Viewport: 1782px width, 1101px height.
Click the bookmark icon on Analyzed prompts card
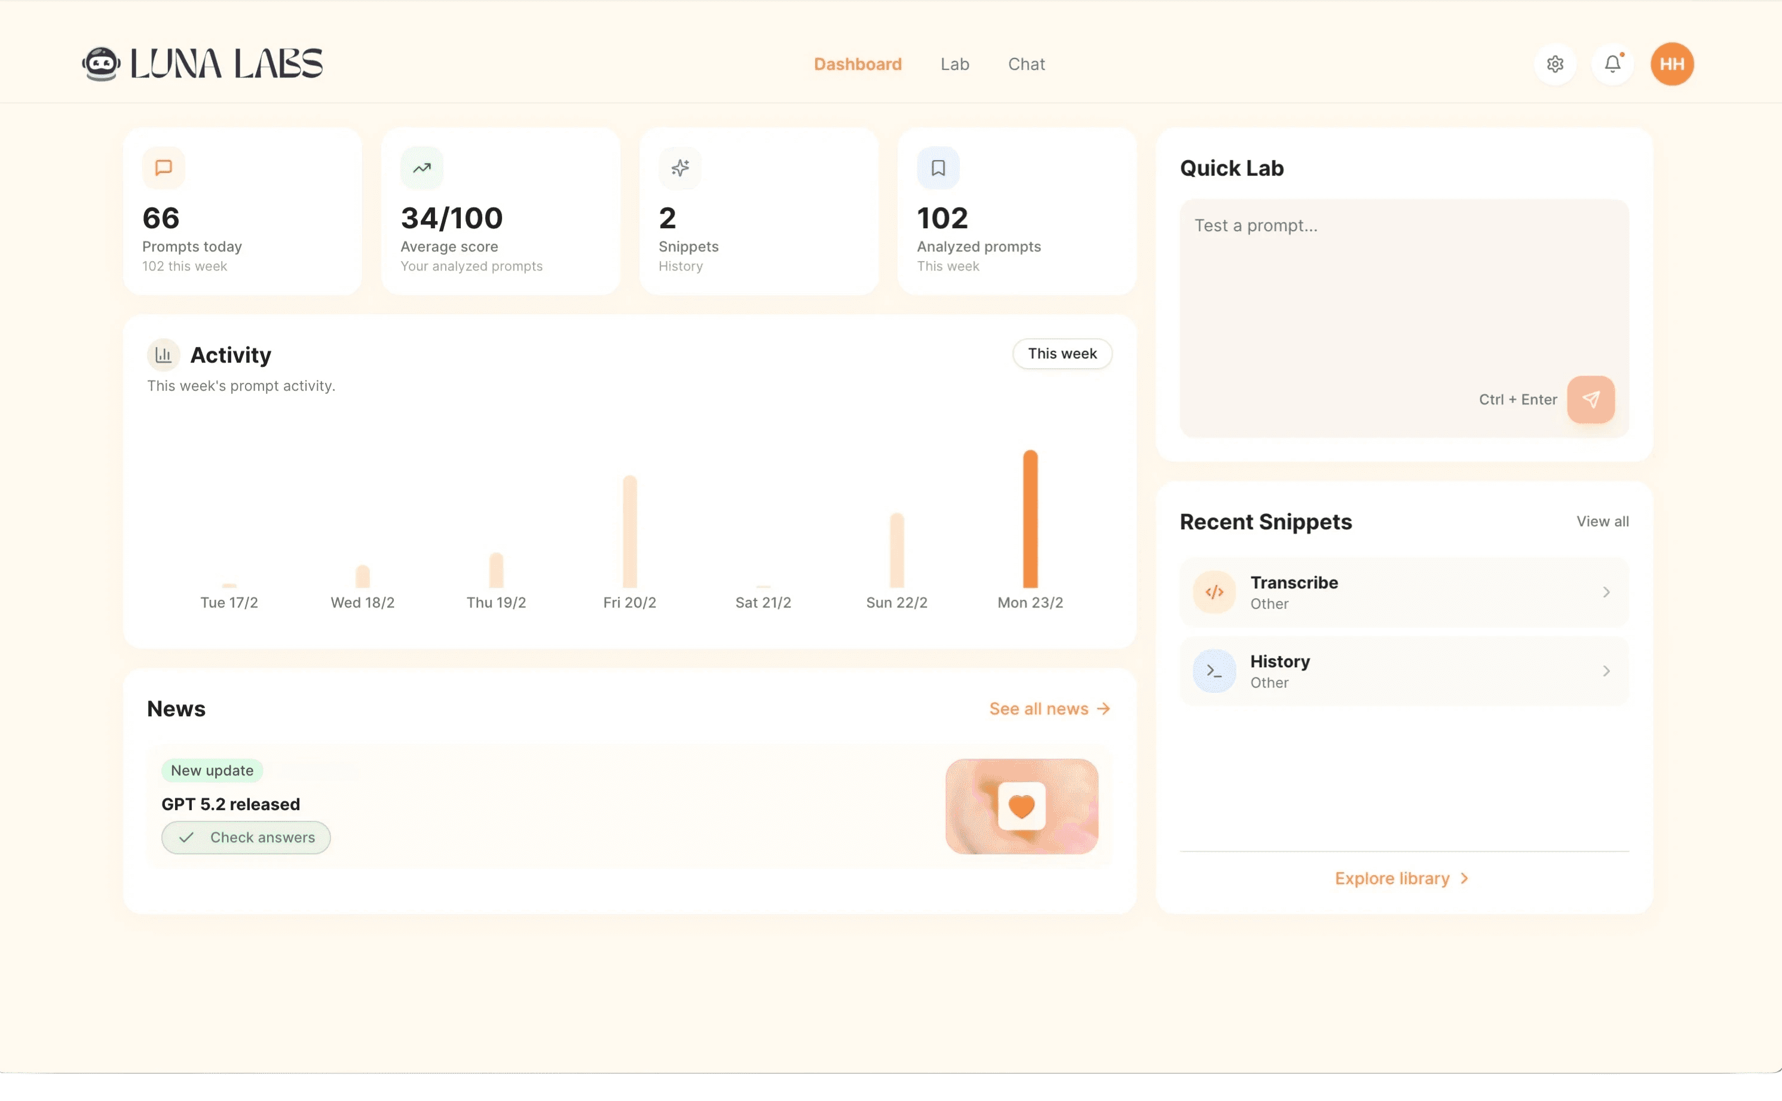click(x=938, y=167)
